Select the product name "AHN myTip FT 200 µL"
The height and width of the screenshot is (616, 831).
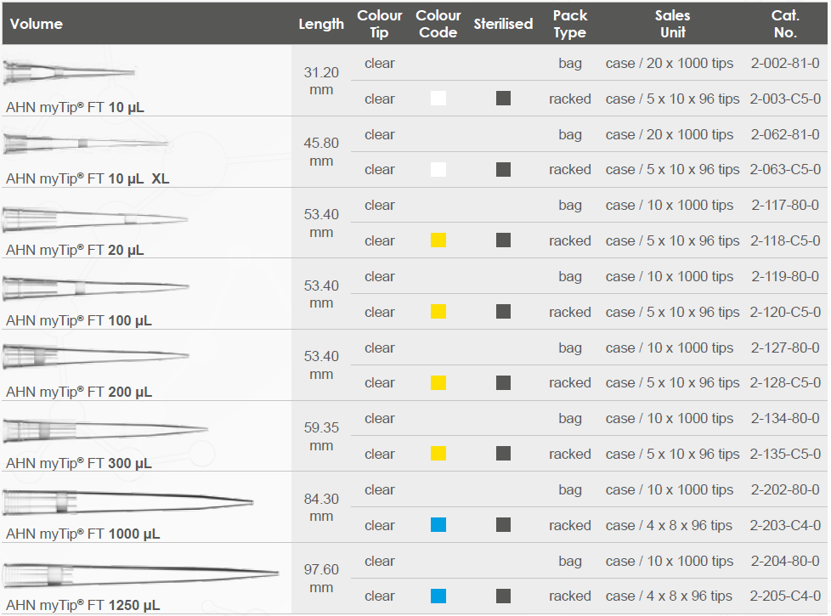click(79, 392)
